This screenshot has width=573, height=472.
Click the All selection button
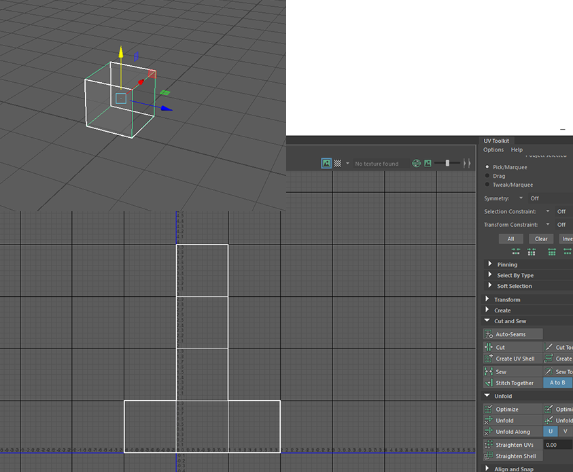point(511,239)
